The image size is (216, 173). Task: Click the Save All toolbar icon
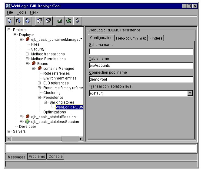point(27,21)
